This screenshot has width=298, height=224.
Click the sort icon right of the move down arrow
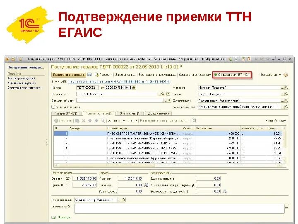pyautogui.click(x=103, y=121)
